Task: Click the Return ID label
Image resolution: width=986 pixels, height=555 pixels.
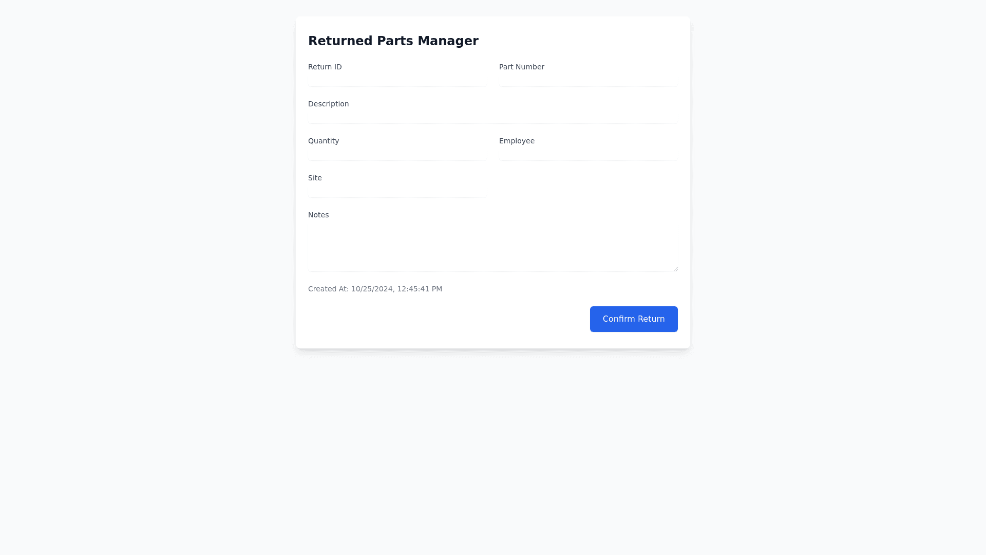Action: [x=325, y=67]
